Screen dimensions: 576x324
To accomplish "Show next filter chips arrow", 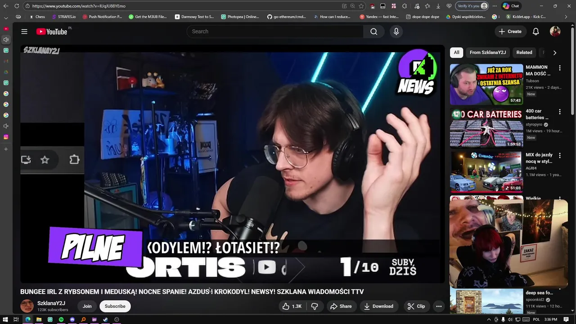I will click(554, 53).
